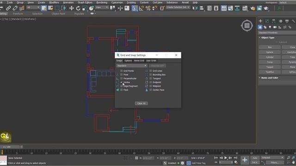Screen dimensions: 296x166
Task: Toggle the Angle Snap icon
Action: coord(141,8)
